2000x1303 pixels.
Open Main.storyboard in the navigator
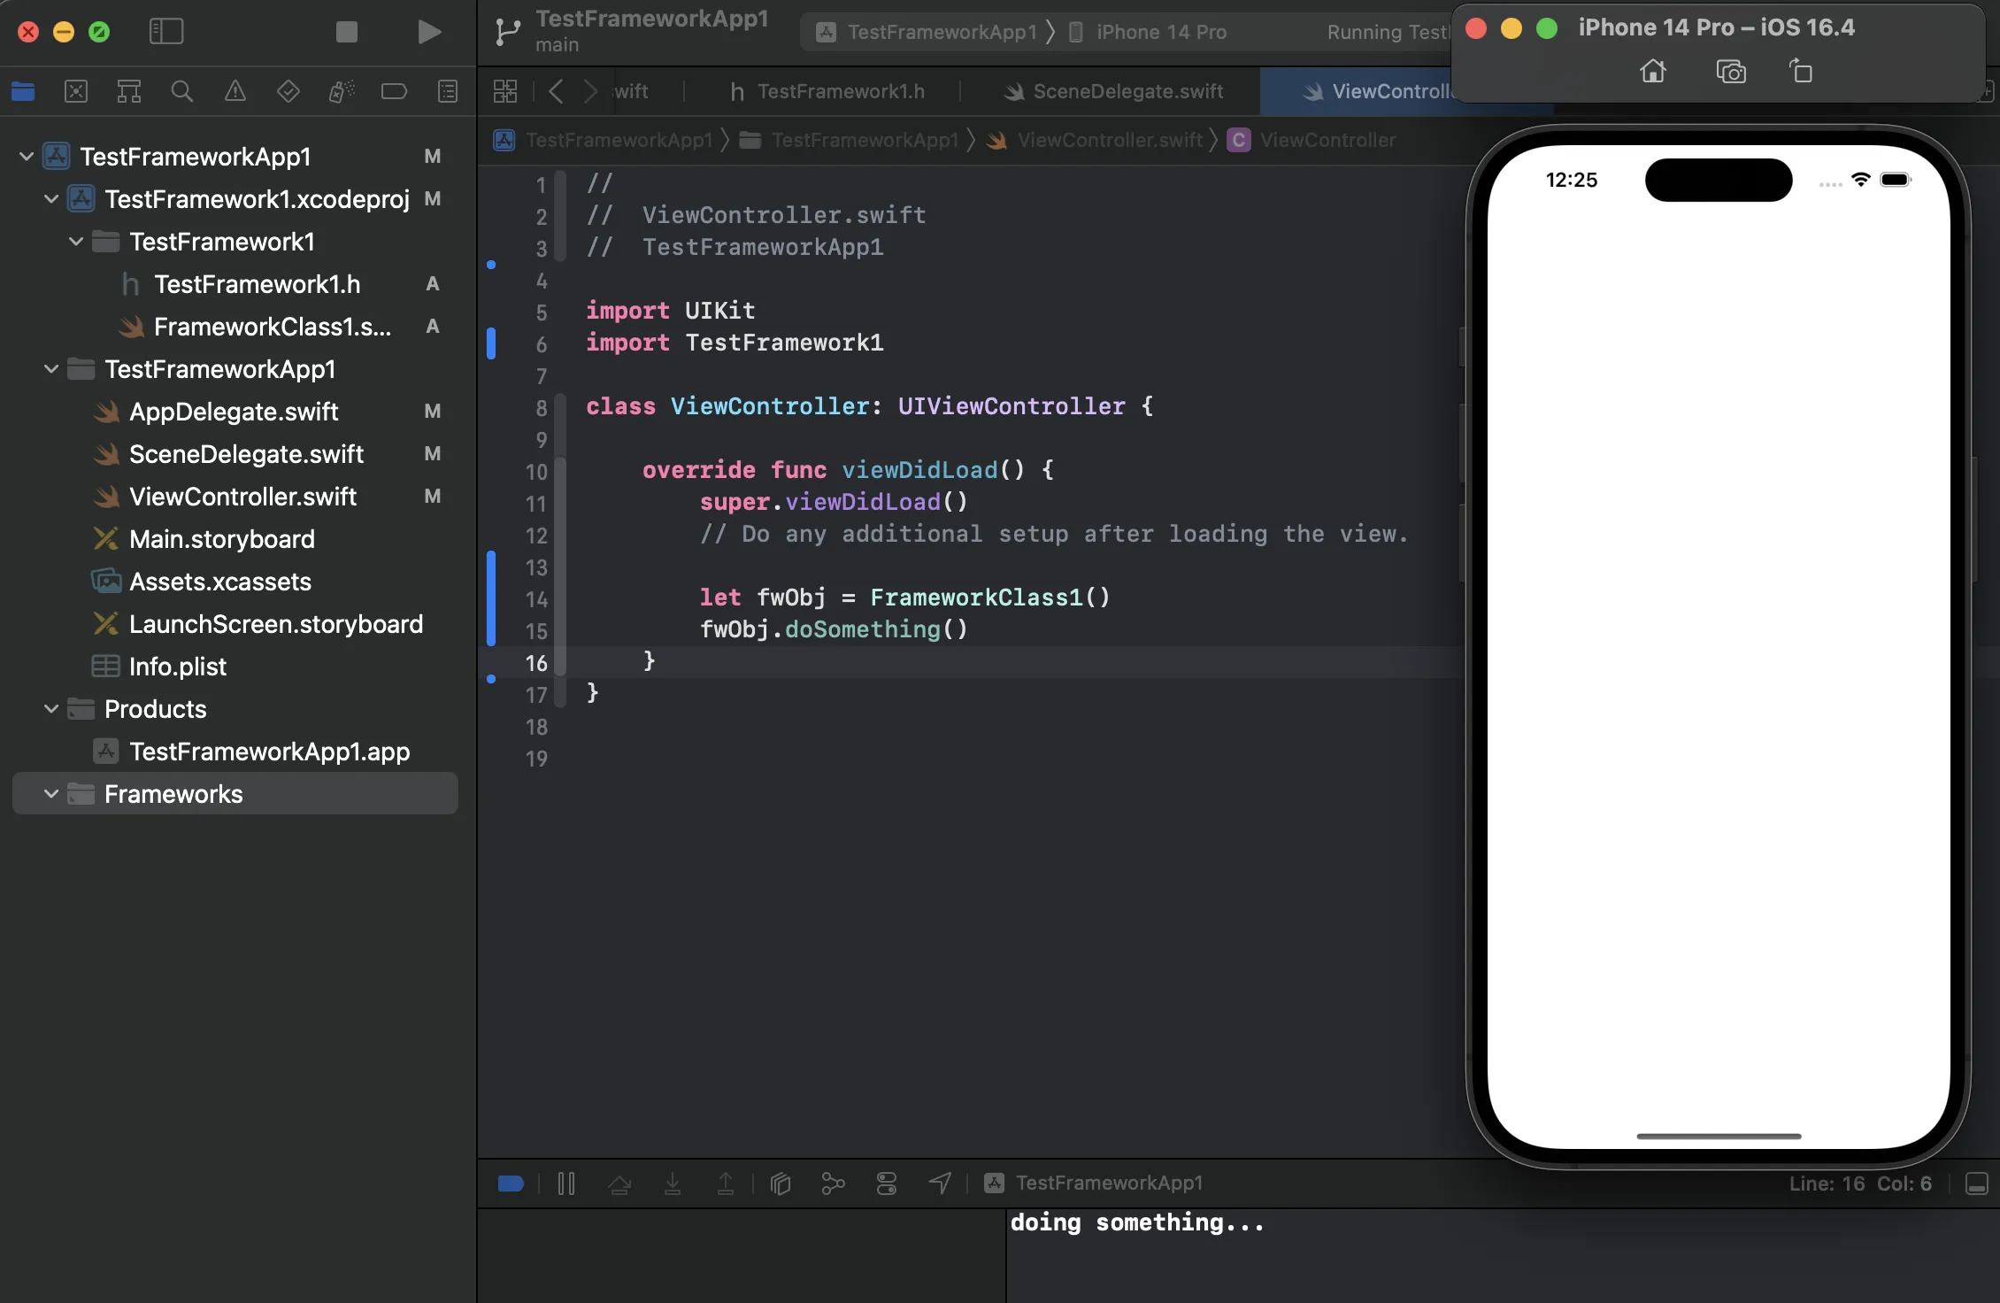[x=221, y=539]
